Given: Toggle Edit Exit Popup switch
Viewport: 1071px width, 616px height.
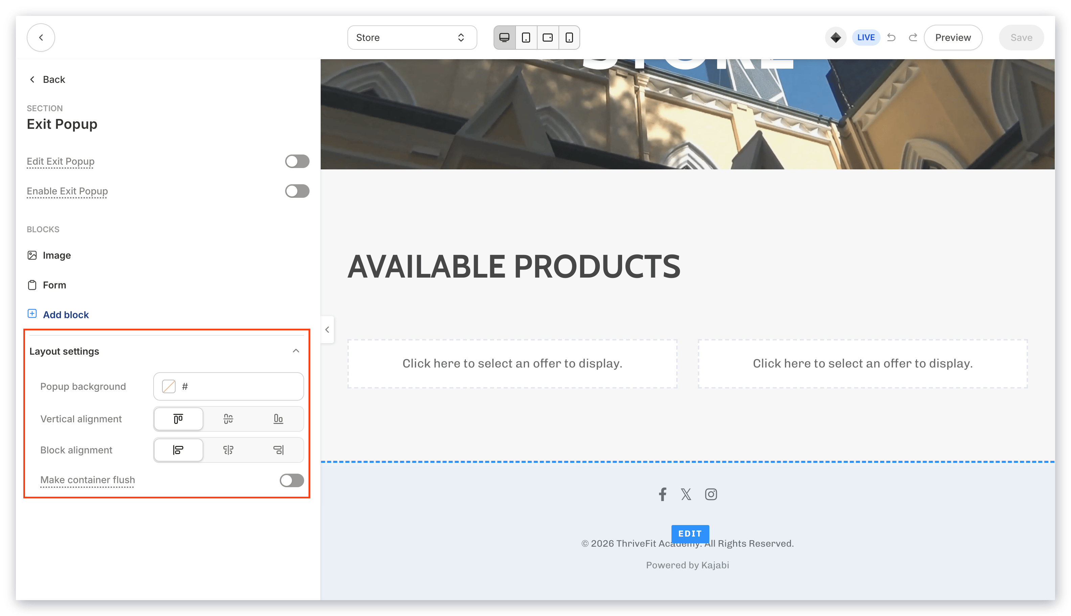Looking at the screenshot, I should click(297, 161).
